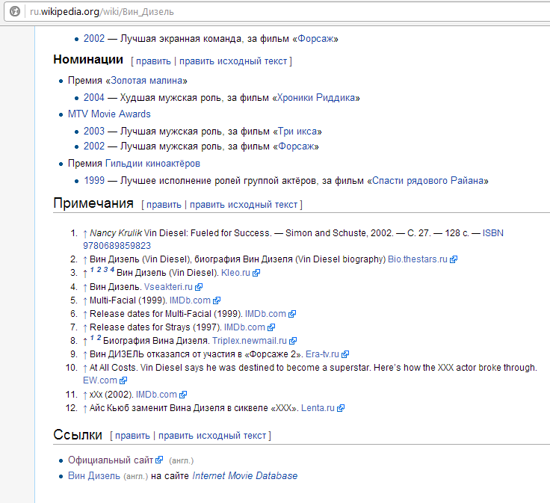Screen dimensions: 550x503
Task: Click external link icon after Vseakteri.ru
Action: tap(199, 286)
